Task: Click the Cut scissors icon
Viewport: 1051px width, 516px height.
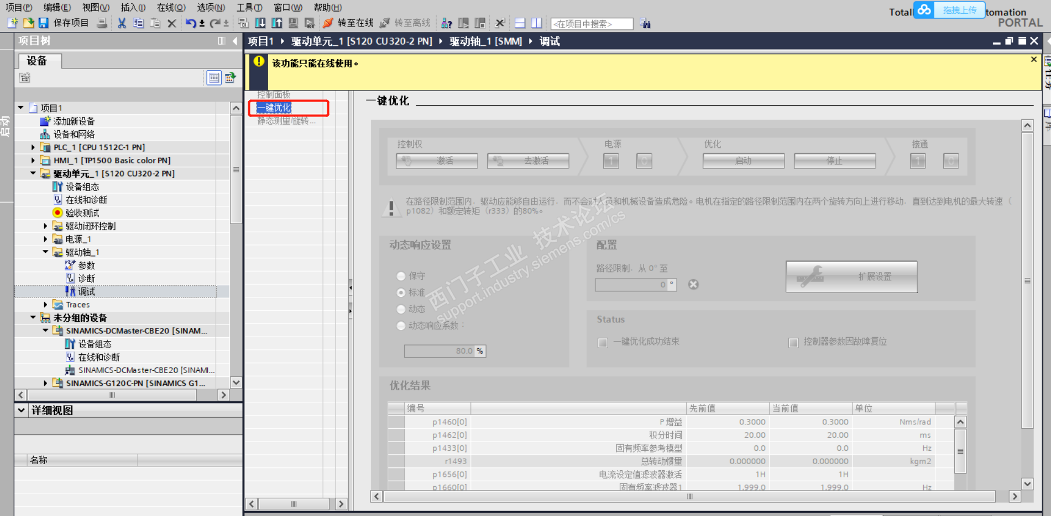Action: pyautogui.click(x=122, y=23)
